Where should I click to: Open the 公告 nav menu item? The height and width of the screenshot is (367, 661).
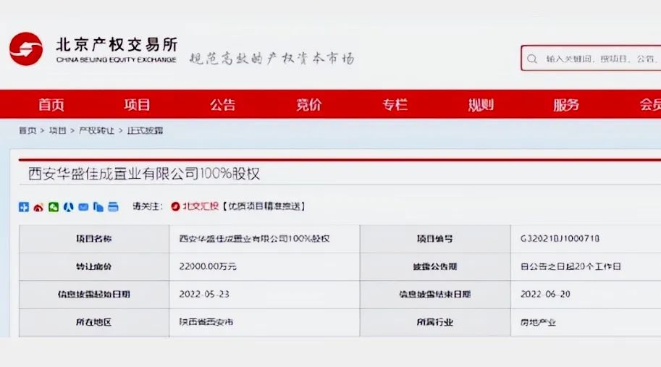(223, 104)
